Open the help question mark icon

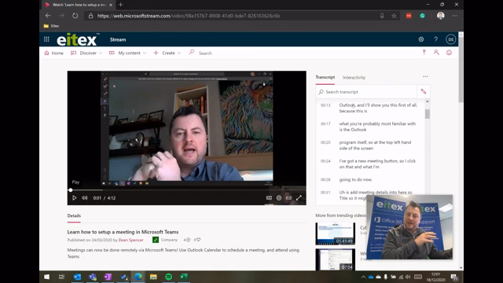435,39
